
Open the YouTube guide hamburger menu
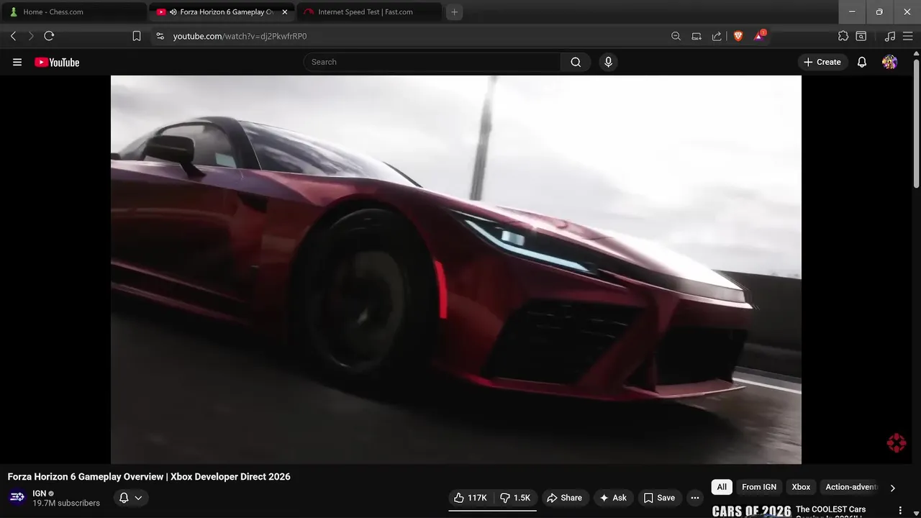pos(17,62)
